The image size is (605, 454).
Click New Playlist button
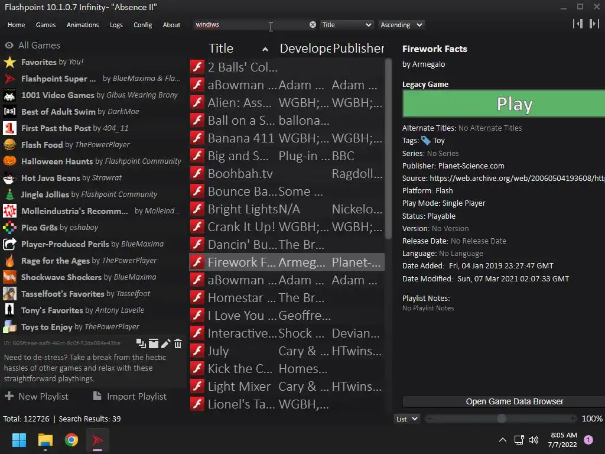pos(36,397)
